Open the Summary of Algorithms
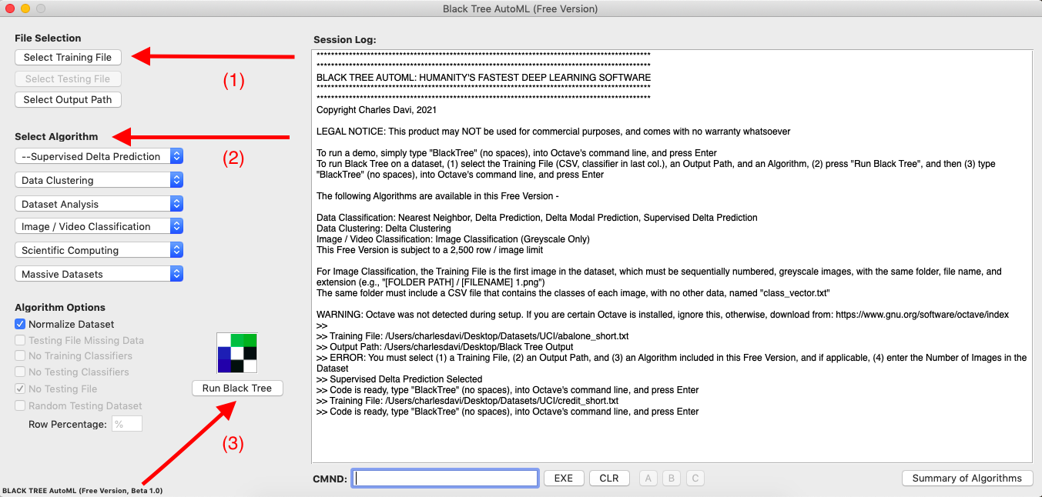This screenshot has height=497, width=1042. 967,479
